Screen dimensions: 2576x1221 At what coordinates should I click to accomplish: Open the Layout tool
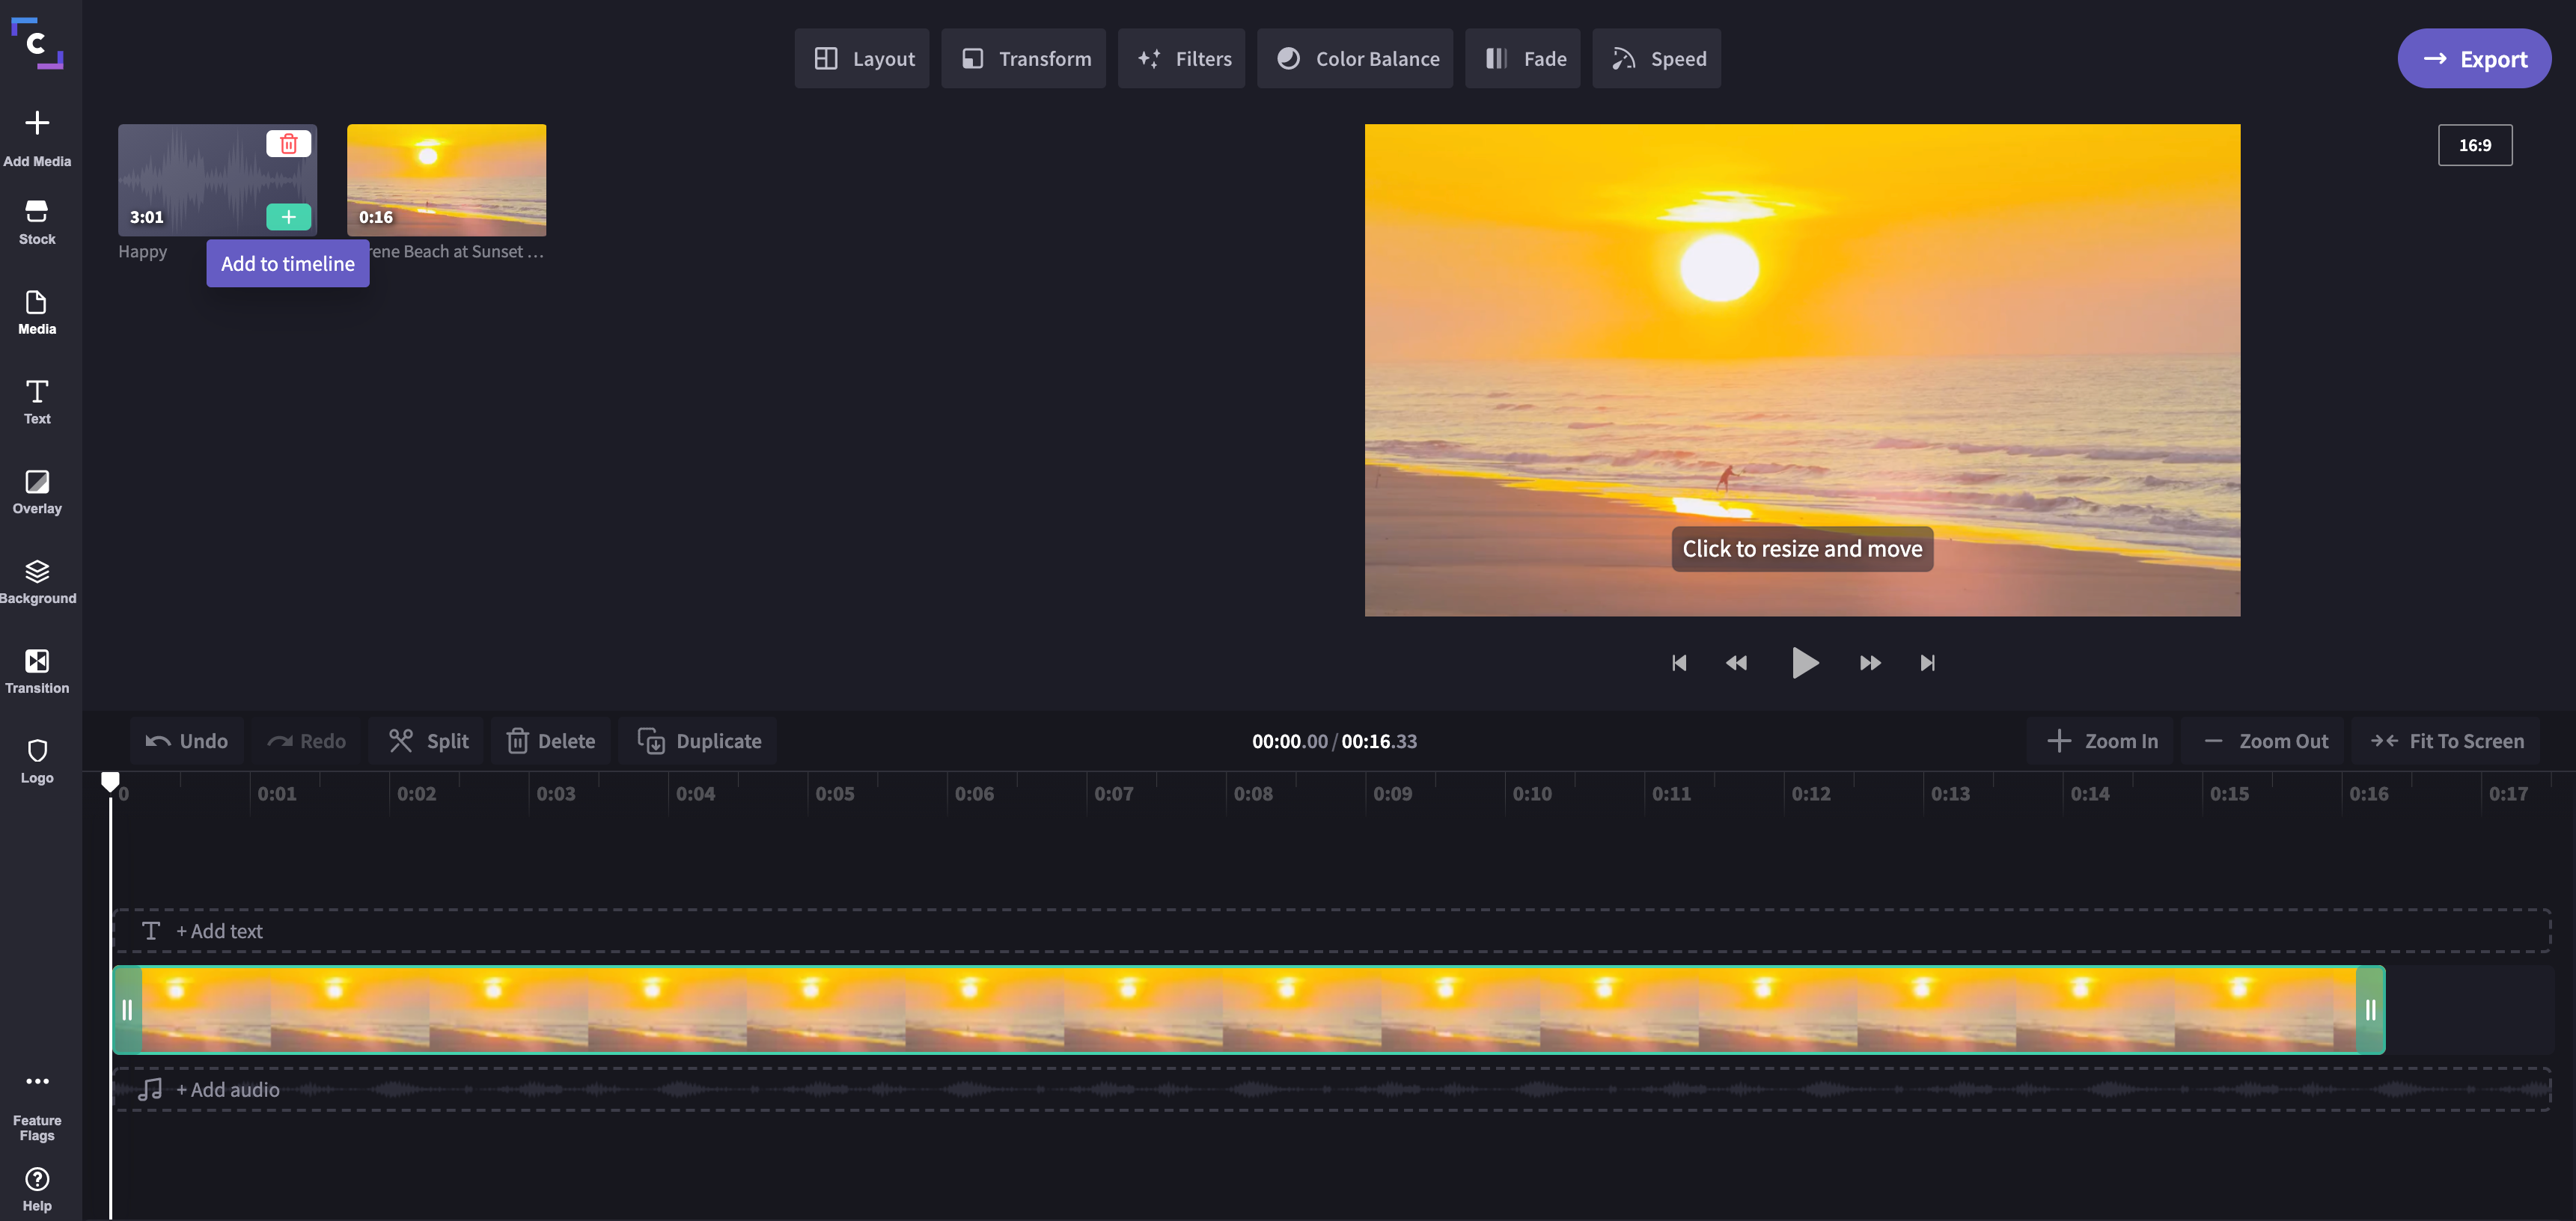pyautogui.click(x=862, y=59)
